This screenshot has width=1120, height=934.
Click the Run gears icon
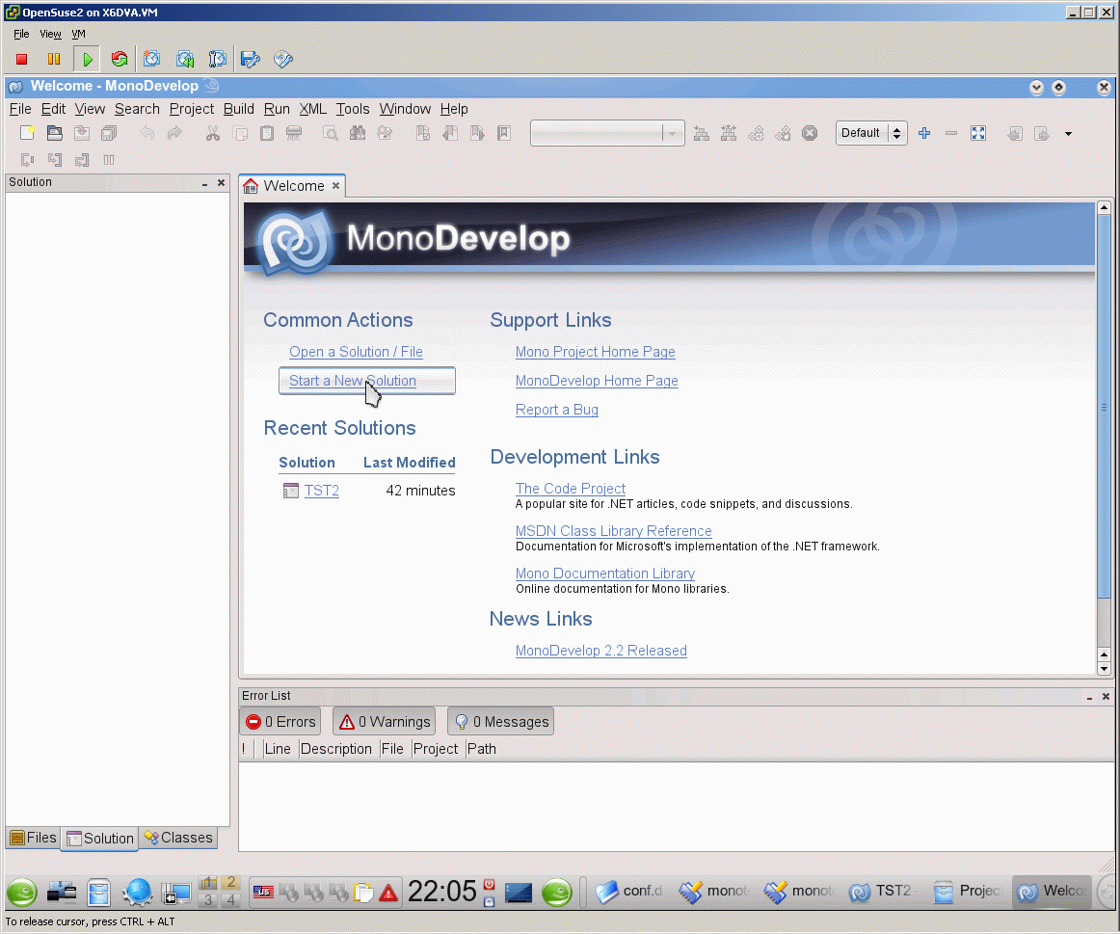coord(756,133)
